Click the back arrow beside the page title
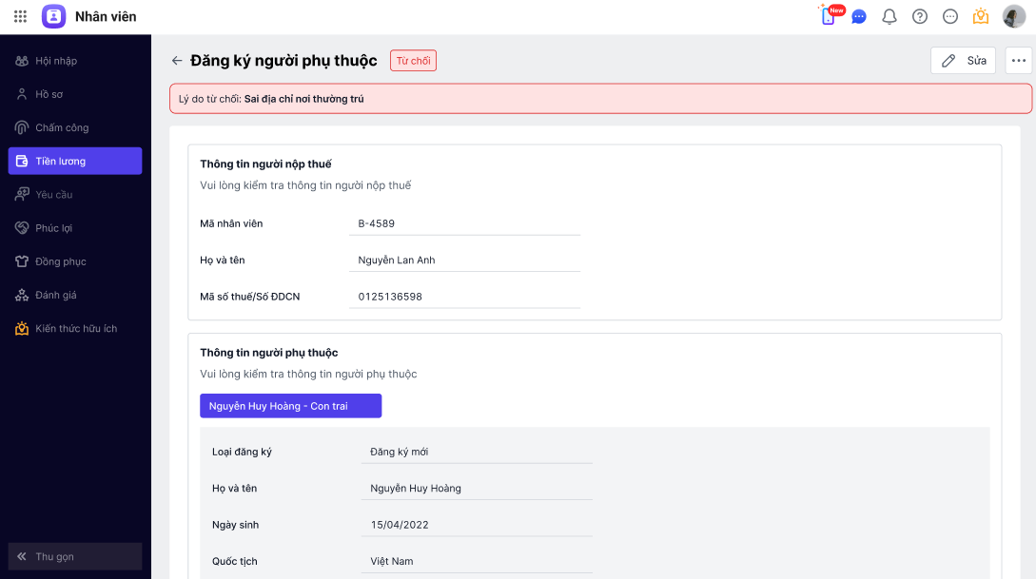 point(177,61)
